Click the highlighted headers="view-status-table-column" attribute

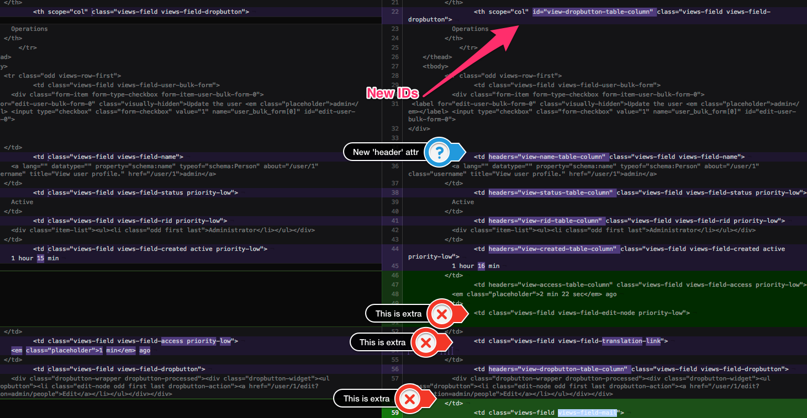click(551, 192)
